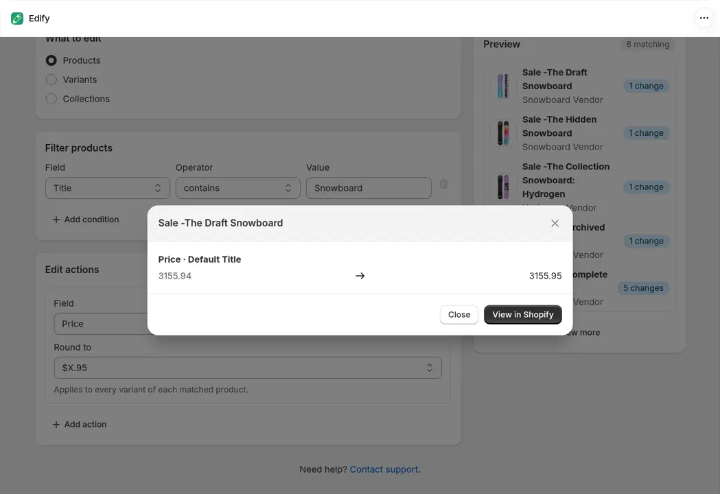
Task: Open the Price field dropdown in Edit actions
Action: 101,324
